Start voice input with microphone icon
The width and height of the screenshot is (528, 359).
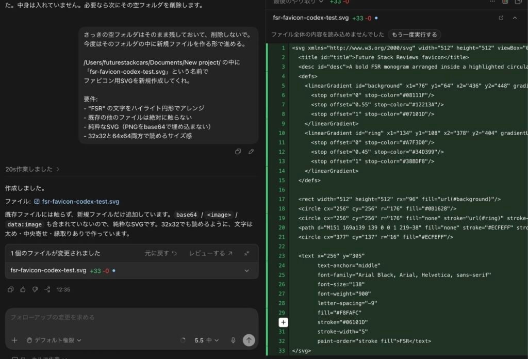(233, 340)
